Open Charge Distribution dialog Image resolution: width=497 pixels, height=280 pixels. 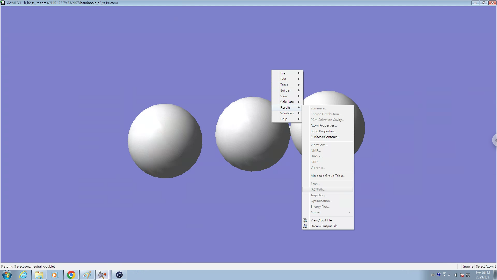click(x=327, y=114)
